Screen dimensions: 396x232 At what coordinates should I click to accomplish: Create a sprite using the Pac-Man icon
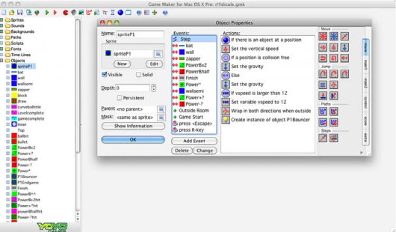(65, 12)
